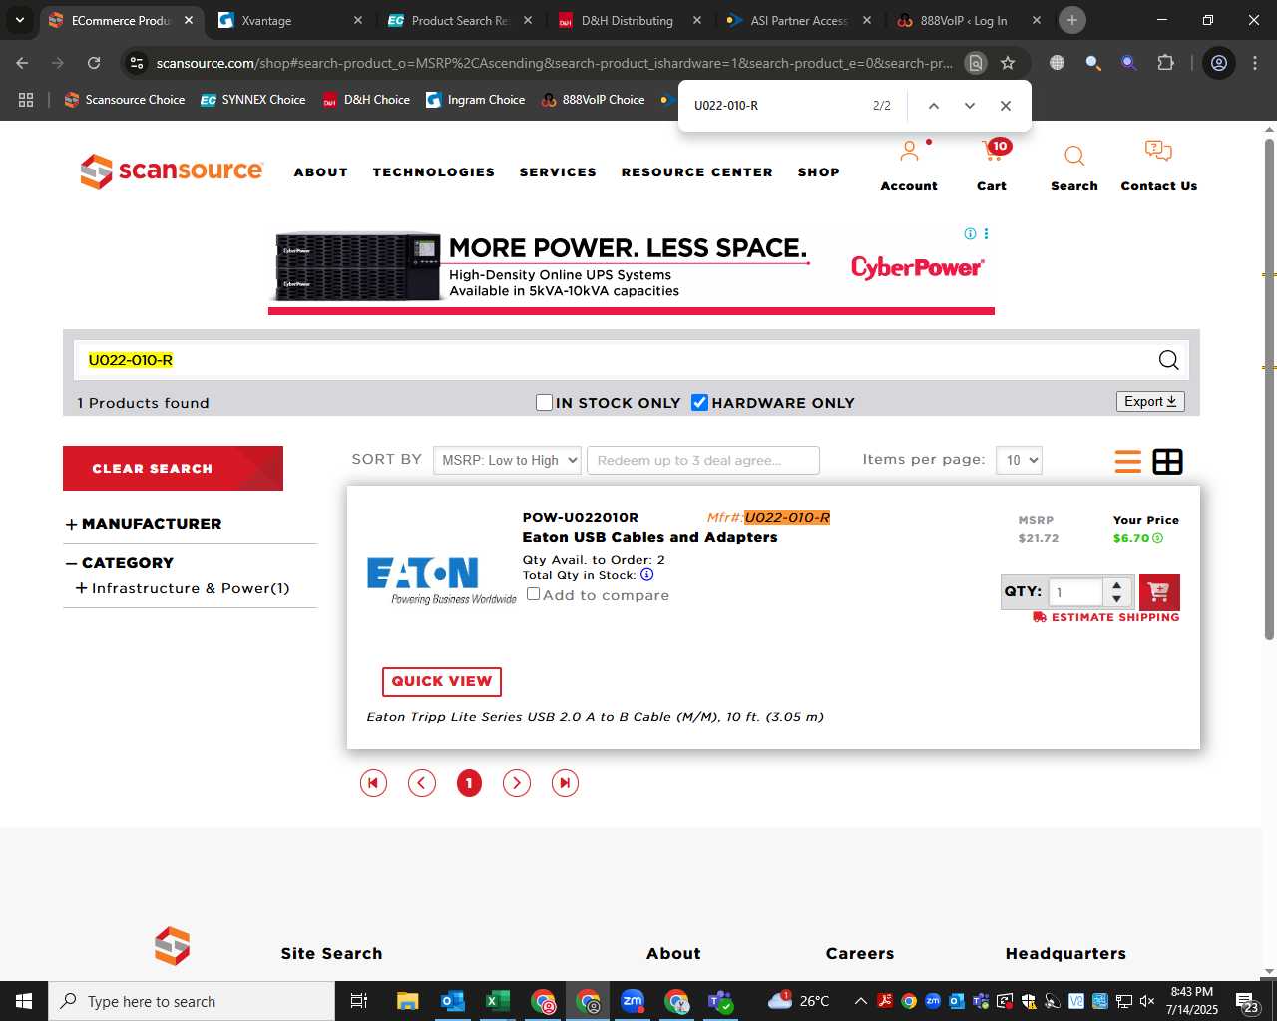The image size is (1277, 1021).
Task: Open Mfr# U022-010-R product link
Action: click(787, 517)
